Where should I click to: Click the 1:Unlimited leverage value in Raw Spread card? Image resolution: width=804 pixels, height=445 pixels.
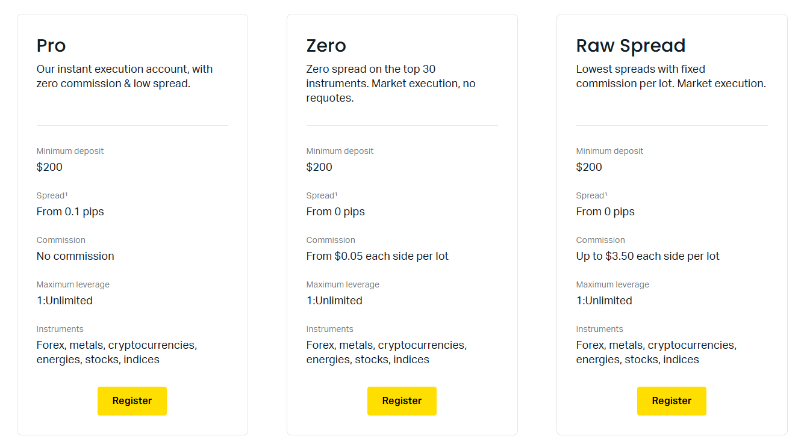[x=604, y=301]
